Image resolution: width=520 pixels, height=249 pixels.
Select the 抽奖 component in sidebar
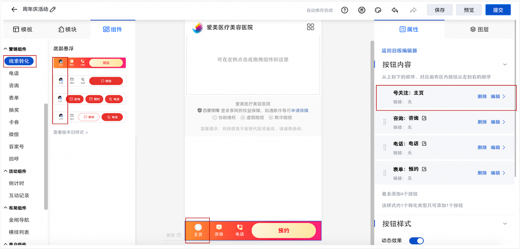14,110
